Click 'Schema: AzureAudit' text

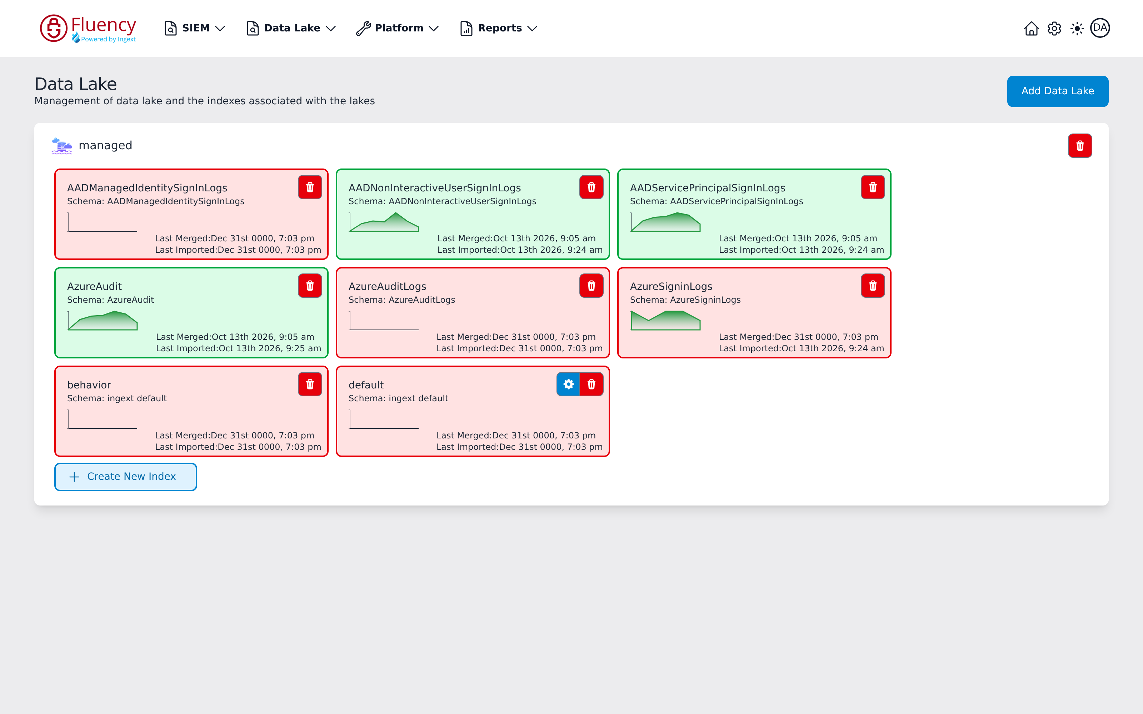pos(110,300)
